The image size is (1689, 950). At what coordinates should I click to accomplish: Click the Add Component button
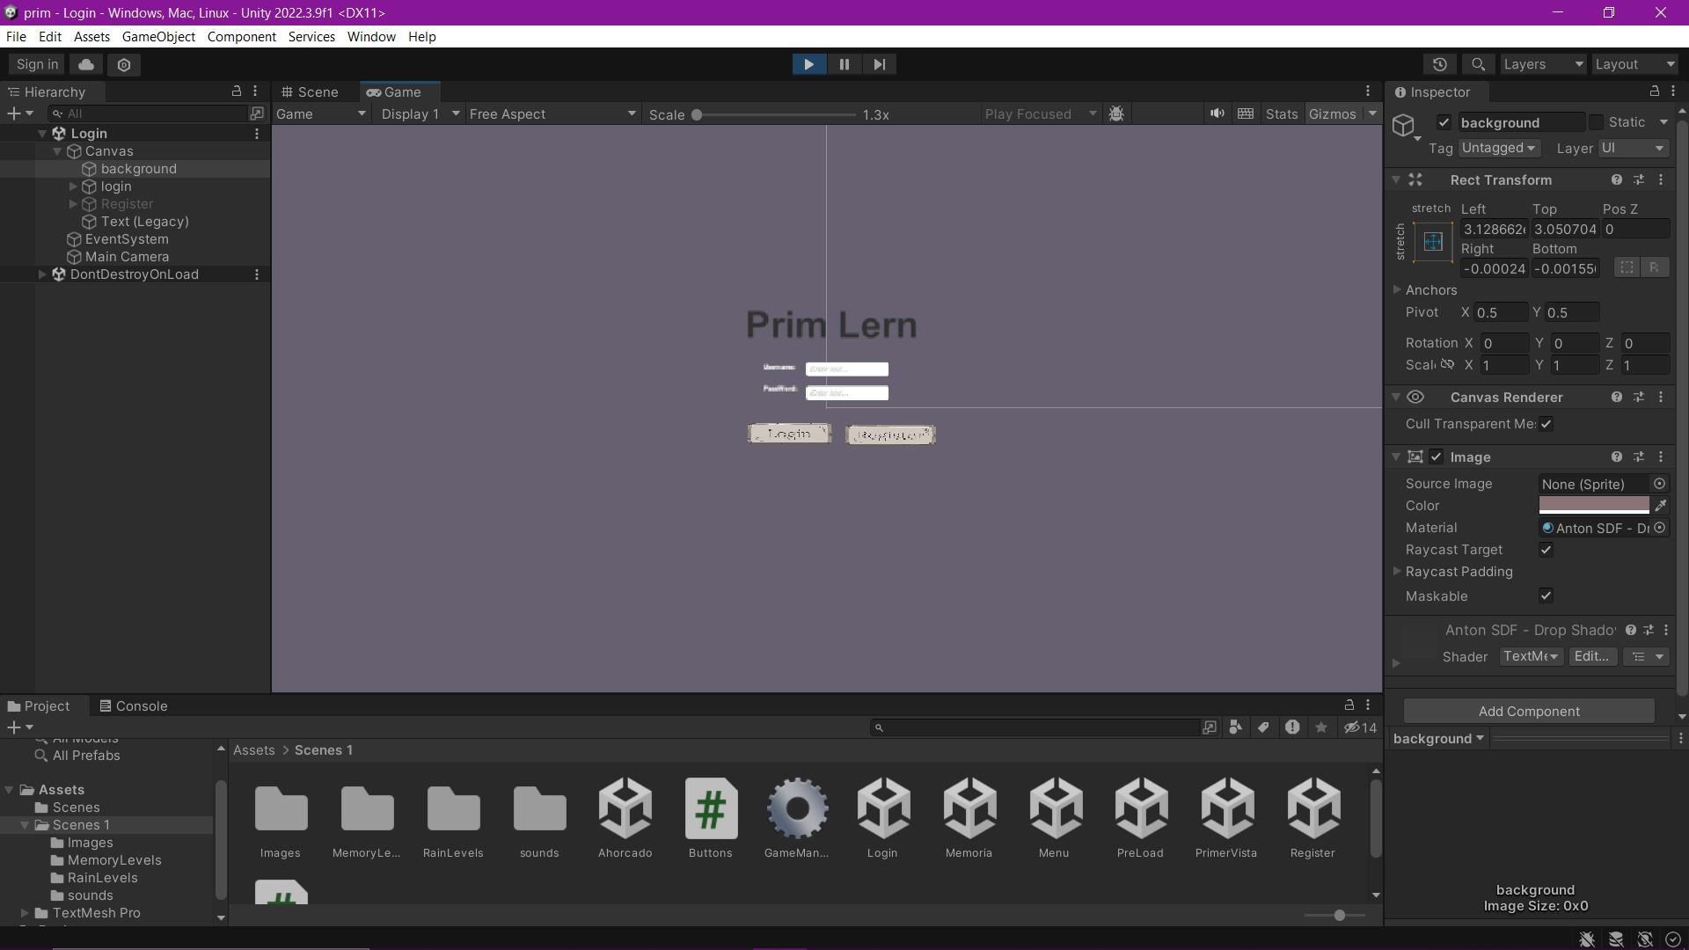point(1528,712)
